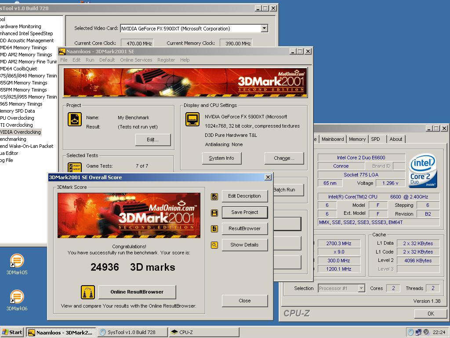Screen dimensions: 450x338
Task: Select CPU Overclocking in SysTool
Action: (17, 118)
